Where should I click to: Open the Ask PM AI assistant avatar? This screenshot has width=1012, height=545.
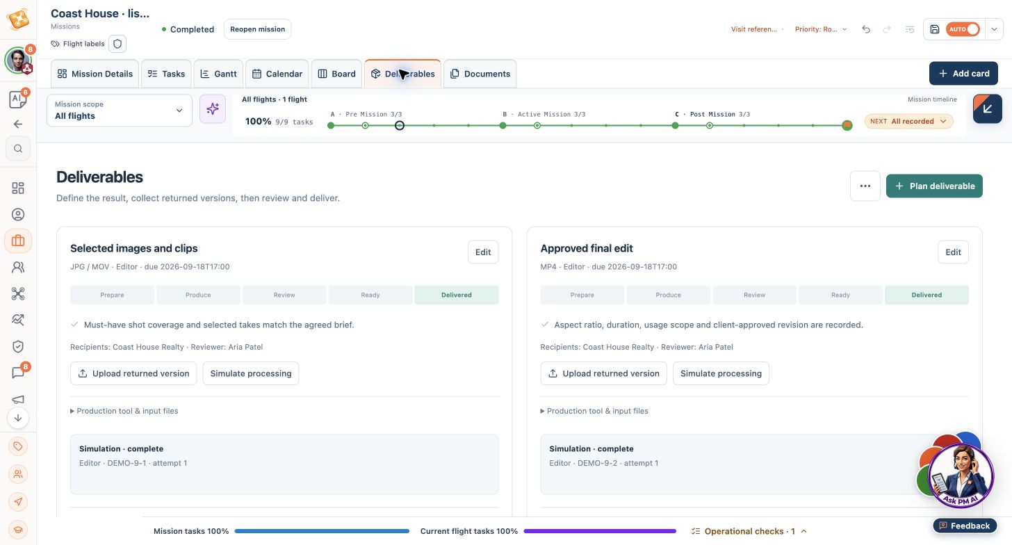[961, 475]
